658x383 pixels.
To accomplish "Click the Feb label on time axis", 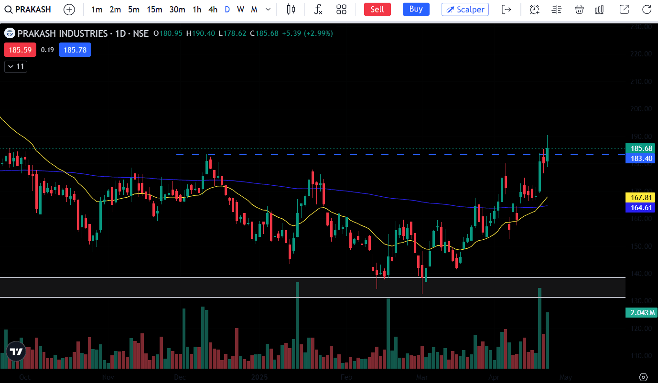I will (x=346, y=377).
